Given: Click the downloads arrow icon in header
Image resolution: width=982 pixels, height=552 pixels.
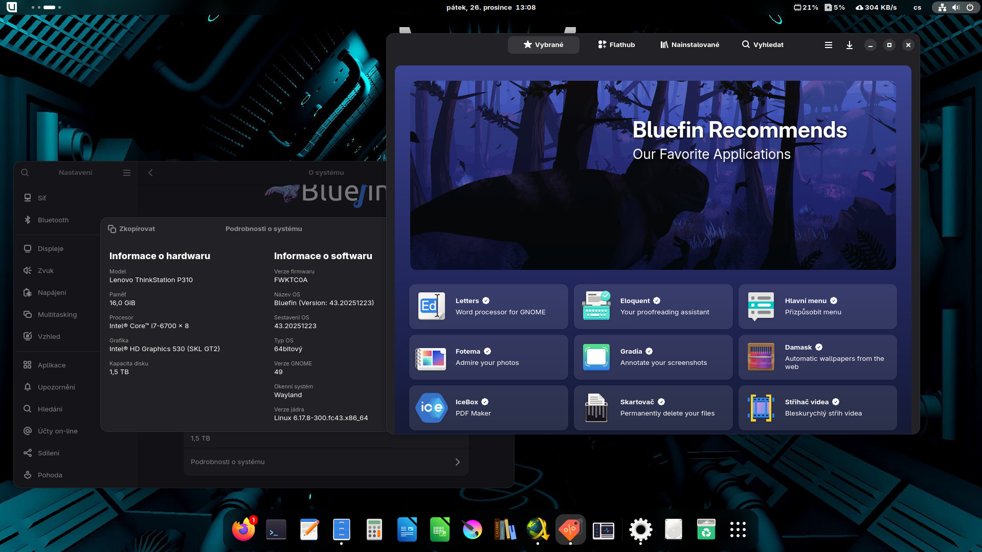Looking at the screenshot, I should [x=849, y=45].
